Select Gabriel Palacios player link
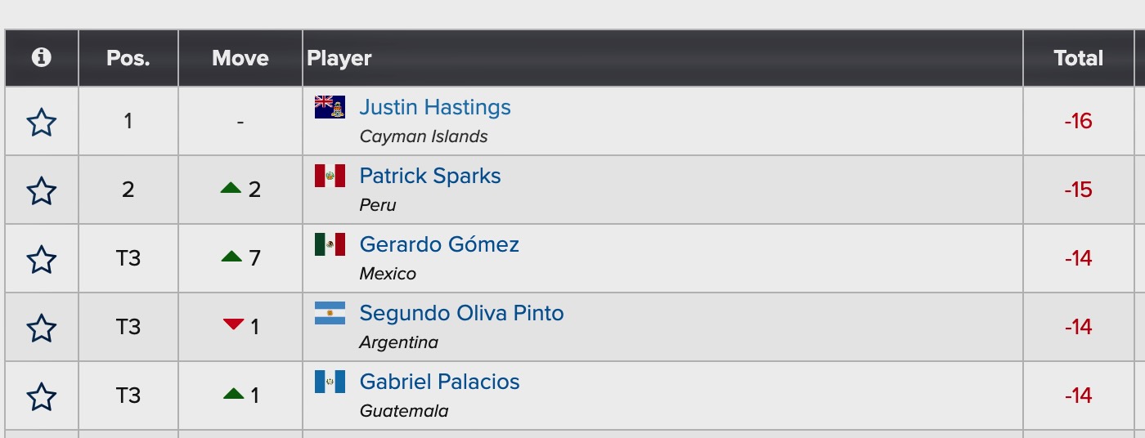 (439, 382)
